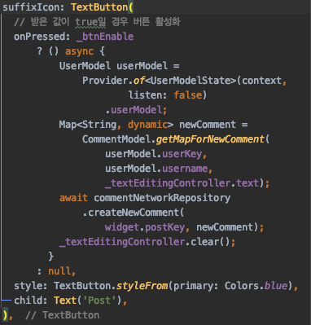Screen dimensions: 311x325
Task: Click commentNetworkRepository identifier
Action: pos(162,198)
